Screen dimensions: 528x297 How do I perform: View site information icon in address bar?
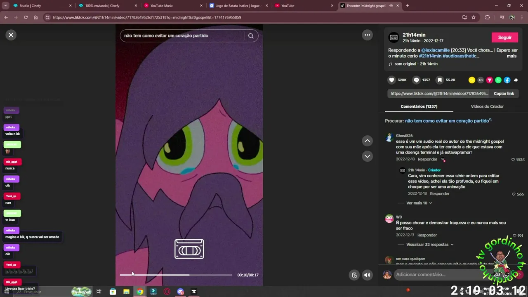point(47,17)
